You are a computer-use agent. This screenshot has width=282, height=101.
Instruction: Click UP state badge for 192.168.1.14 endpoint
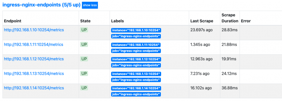point(84,88)
